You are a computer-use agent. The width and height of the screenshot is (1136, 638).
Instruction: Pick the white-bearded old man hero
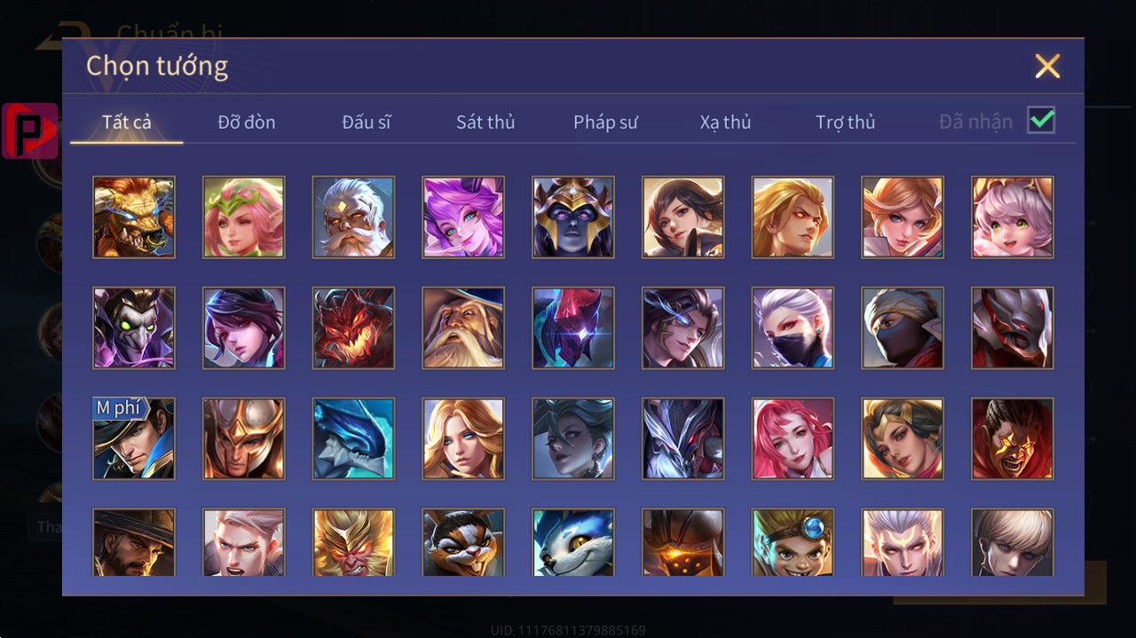click(353, 217)
